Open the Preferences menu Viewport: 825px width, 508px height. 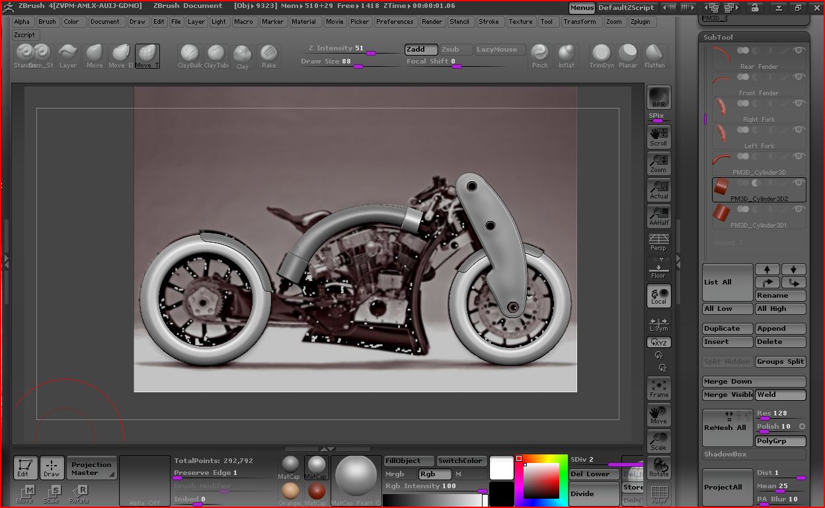395,22
